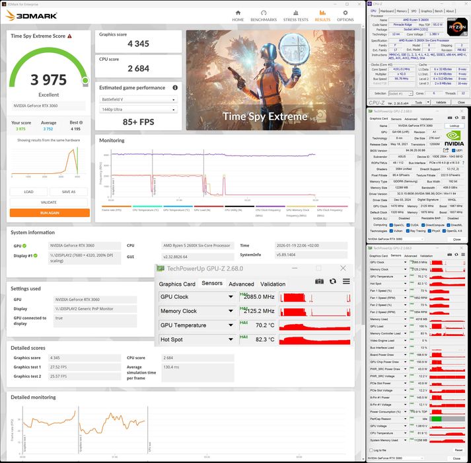Viewport: 471px width, 463px height.
Task: Click the refresh icon in the enlarged GPU-Z overlay
Action: [x=333, y=281]
